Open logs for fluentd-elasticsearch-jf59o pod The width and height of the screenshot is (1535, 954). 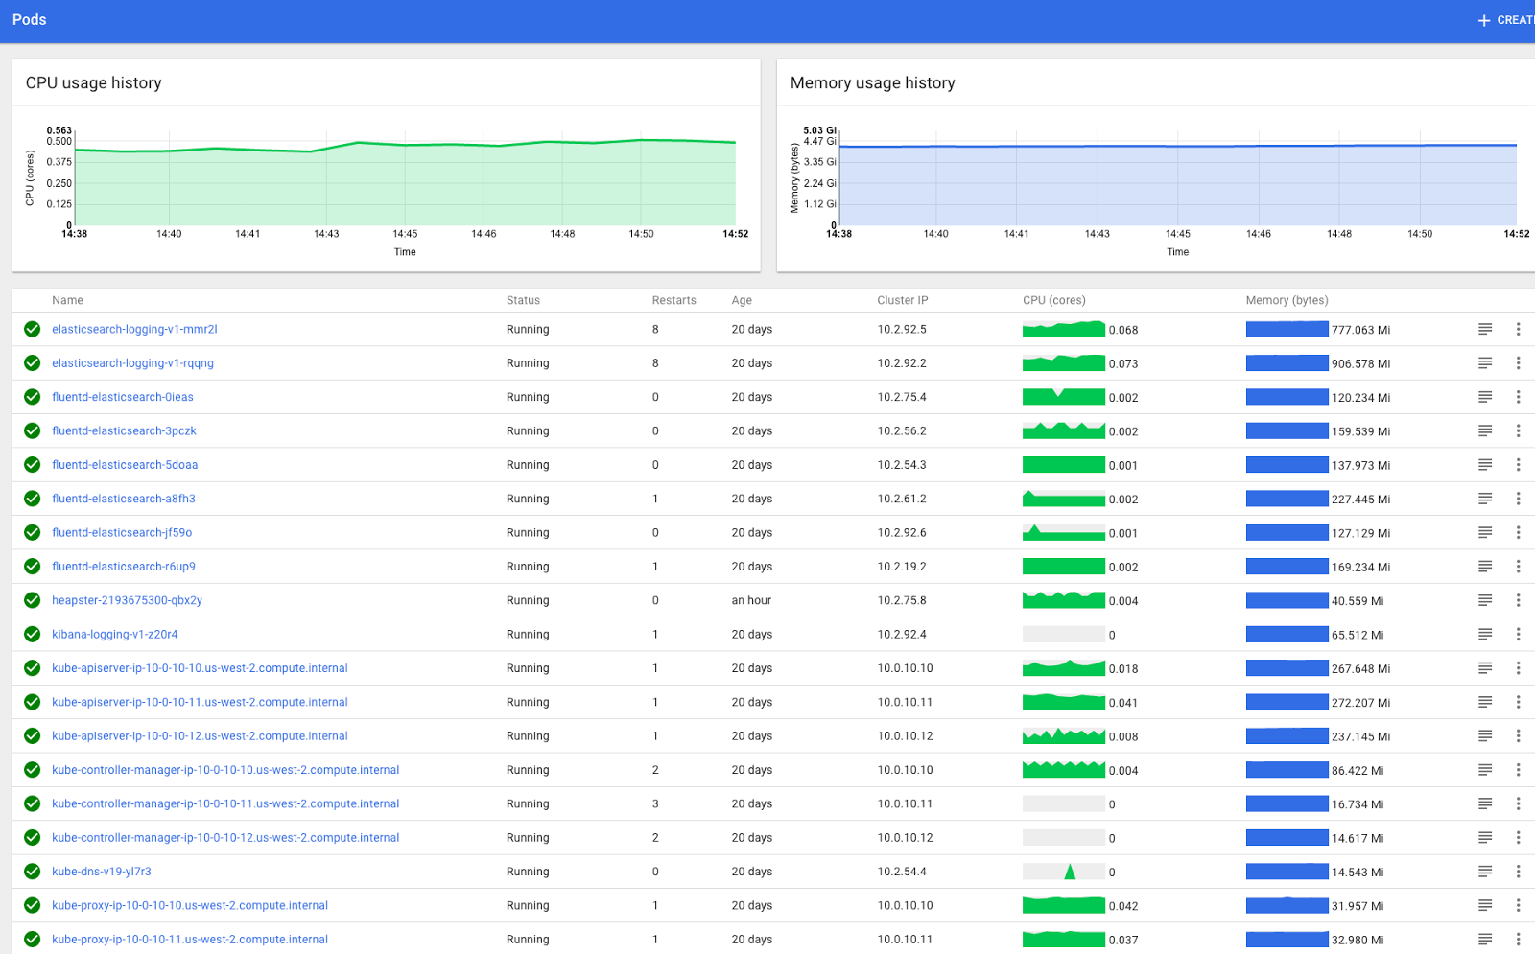[1485, 532]
